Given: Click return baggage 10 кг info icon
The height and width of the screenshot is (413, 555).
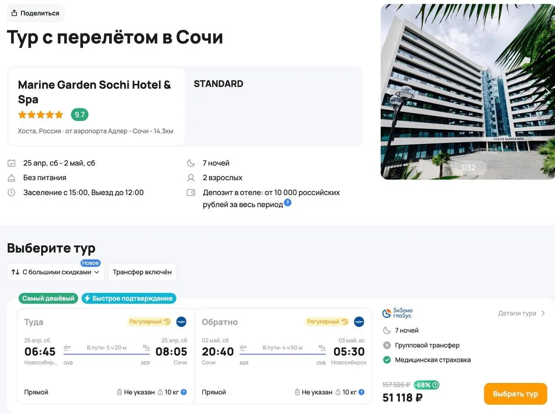Looking at the screenshot, I should (362, 392).
